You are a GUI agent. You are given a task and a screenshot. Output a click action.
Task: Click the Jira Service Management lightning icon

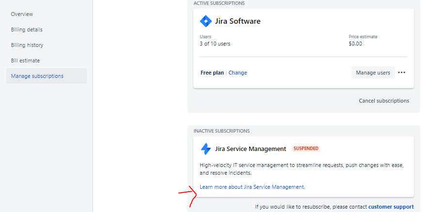pyautogui.click(x=206, y=149)
